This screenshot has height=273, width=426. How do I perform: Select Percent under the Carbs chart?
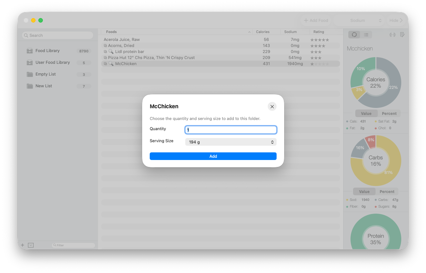point(387,192)
